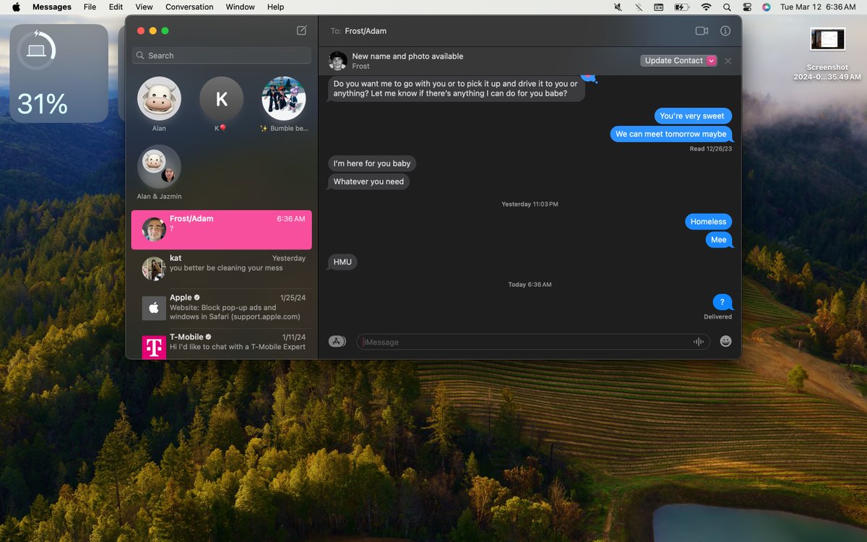Click the Frost contact photo in banner
The image size is (867, 542).
click(338, 61)
